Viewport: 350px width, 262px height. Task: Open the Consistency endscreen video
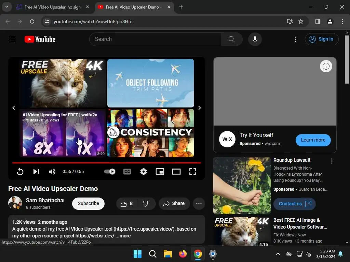point(151,133)
